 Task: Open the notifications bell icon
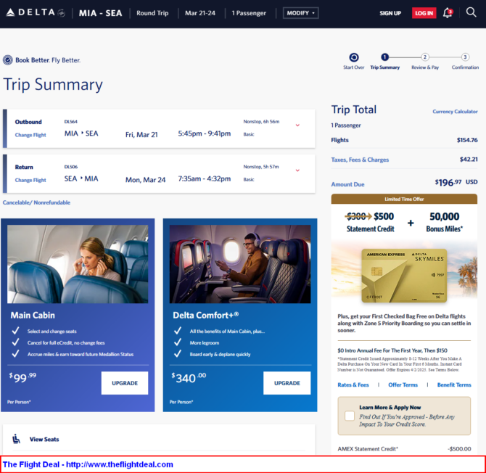coord(448,13)
